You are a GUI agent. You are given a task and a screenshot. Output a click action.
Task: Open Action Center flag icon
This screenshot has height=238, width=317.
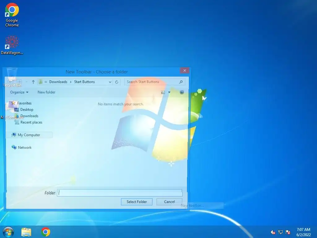(288, 232)
